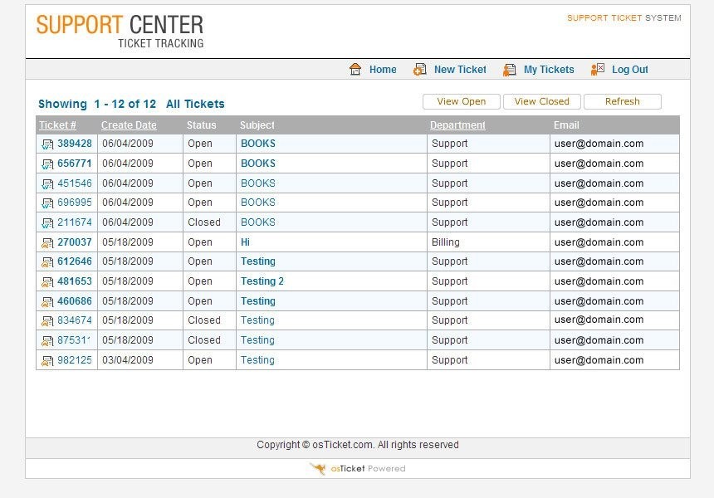Click the ticket icon beside ticket 982125
This screenshot has height=498, width=714.
tap(47, 359)
